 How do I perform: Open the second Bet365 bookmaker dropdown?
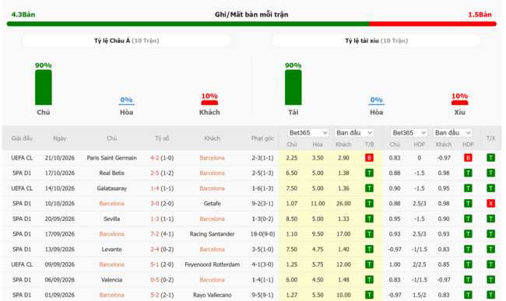[x=409, y=133]
